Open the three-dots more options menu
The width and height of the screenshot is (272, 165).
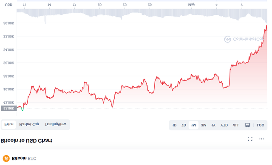261,139
